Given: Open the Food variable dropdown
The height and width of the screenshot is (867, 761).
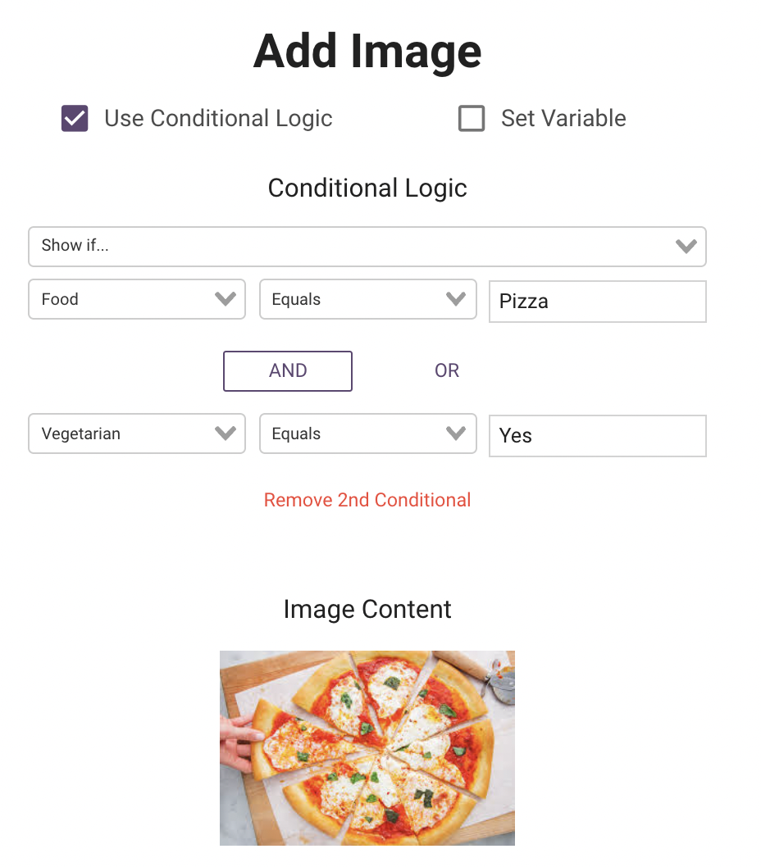Looking at the screenshot, I should point(123,299).
